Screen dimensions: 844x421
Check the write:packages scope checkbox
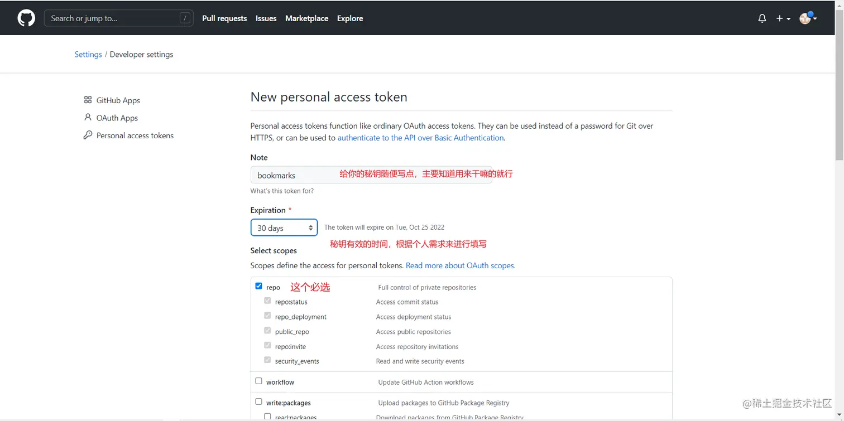coord(258,401)
